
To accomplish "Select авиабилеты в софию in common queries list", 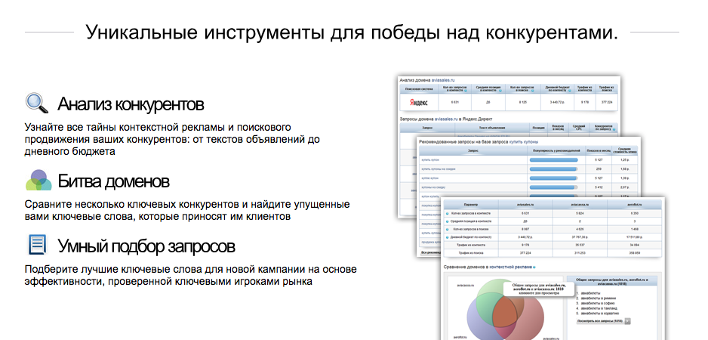I will (599, 304).
